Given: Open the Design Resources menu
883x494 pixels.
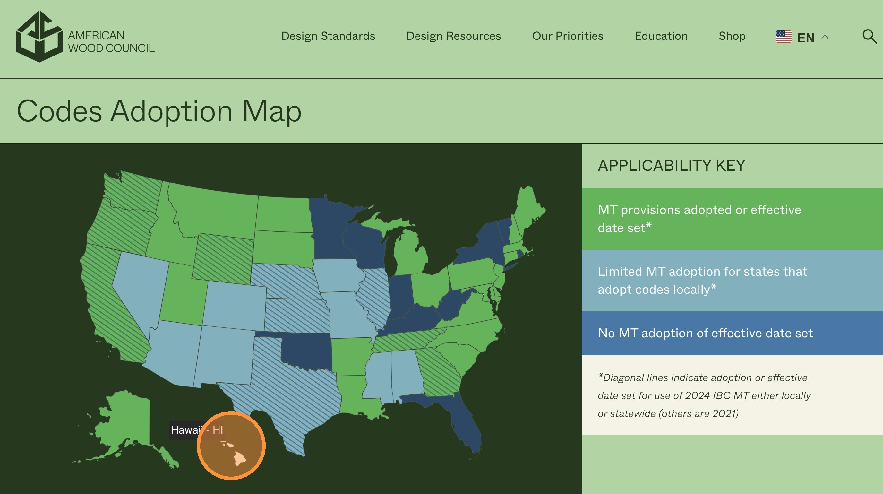Looking at the screenshot, I should click(453, 36).
